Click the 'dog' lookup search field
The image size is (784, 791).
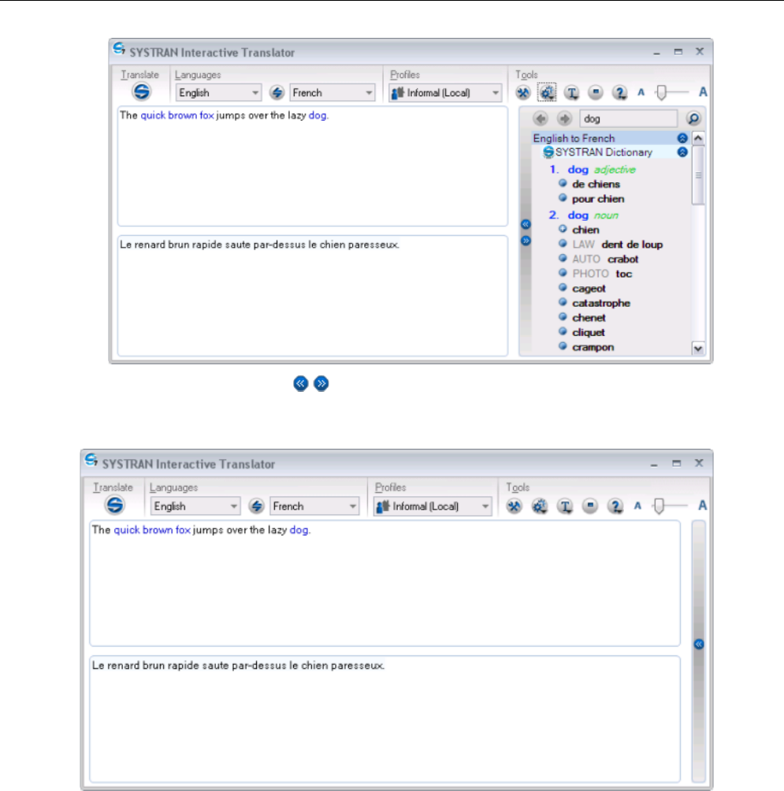click(x=628, y=119)
